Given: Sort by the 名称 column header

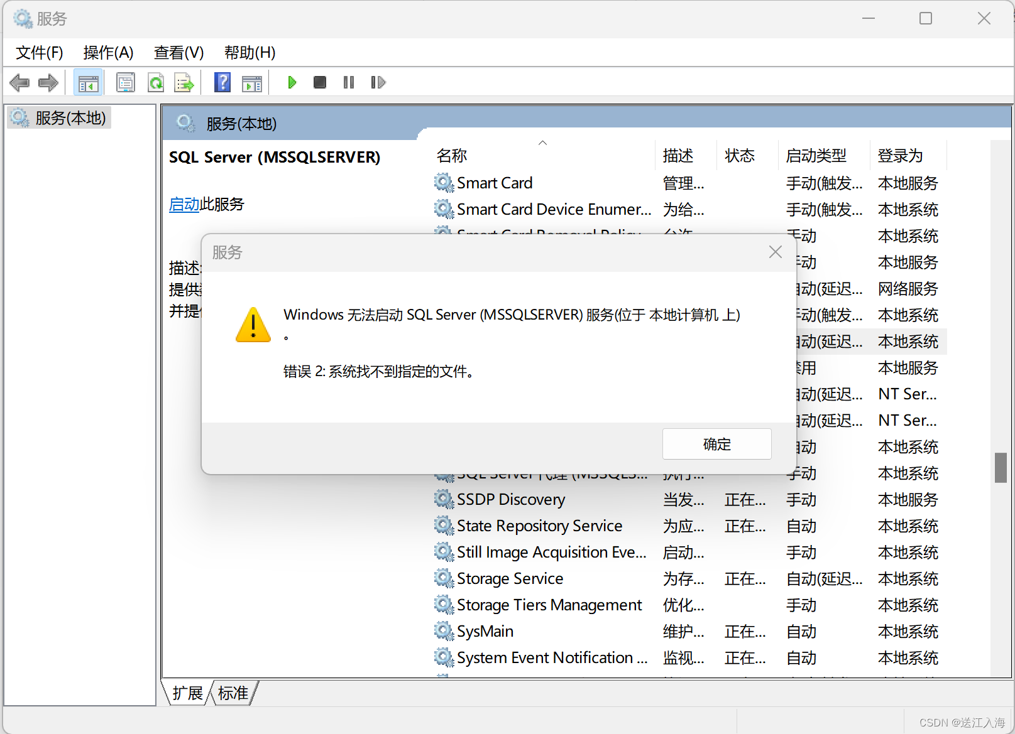Looking at the screenshot, I should [543, 155].
